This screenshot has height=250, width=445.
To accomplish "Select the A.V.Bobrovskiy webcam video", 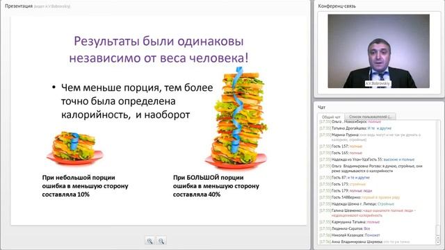I will 378,51.
